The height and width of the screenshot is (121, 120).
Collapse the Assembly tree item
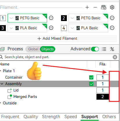click(2, 84)
